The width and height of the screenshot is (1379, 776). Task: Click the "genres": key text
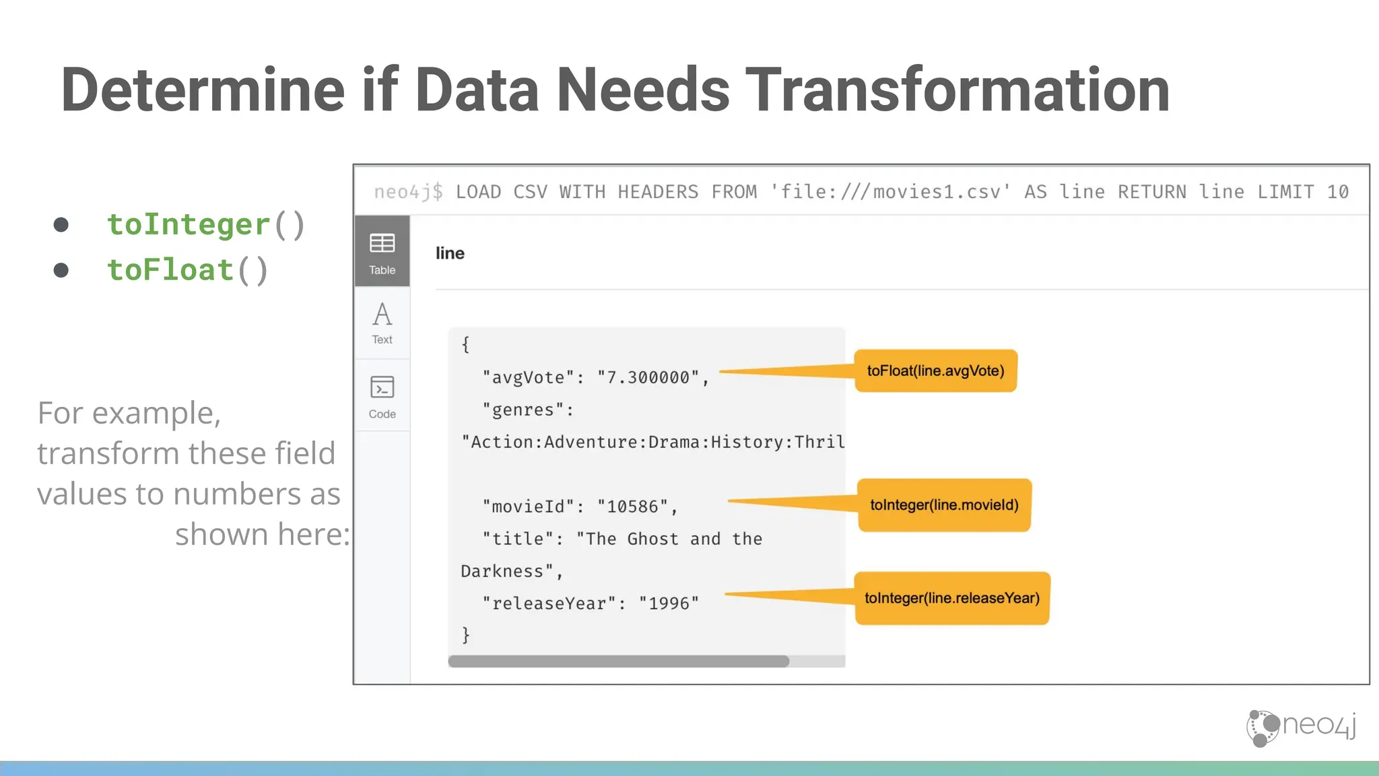(x=528, y=410)
